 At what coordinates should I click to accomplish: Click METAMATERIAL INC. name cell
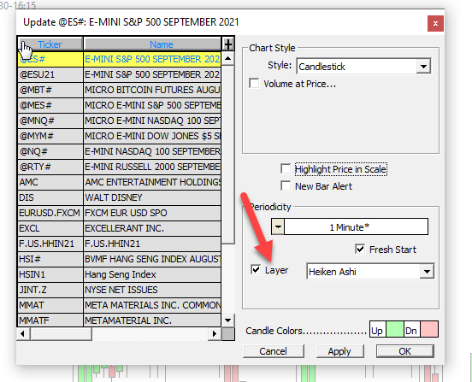tap(152, 320)
